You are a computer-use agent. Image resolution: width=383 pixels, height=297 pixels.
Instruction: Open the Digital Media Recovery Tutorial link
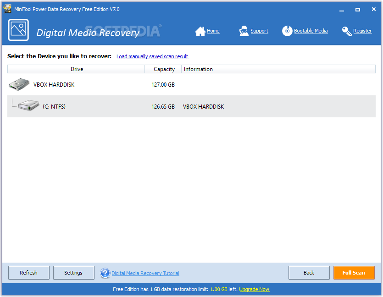pyautogui.click(x=145, y=273)
